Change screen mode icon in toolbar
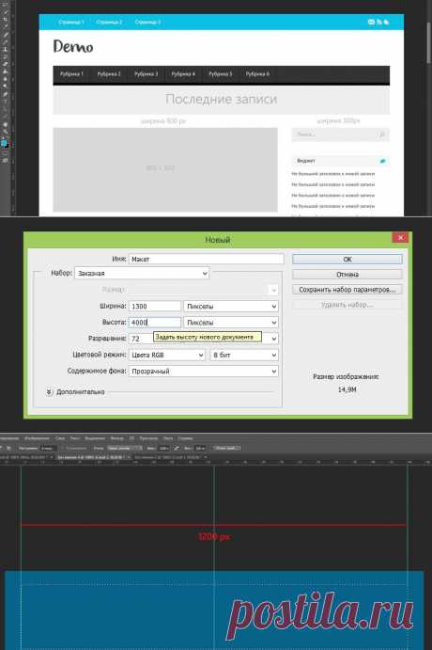The width and height of the screenshot is (432, 650). (6, 161)
